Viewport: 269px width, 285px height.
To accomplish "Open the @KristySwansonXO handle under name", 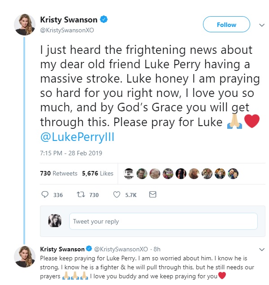I will 67,30.
